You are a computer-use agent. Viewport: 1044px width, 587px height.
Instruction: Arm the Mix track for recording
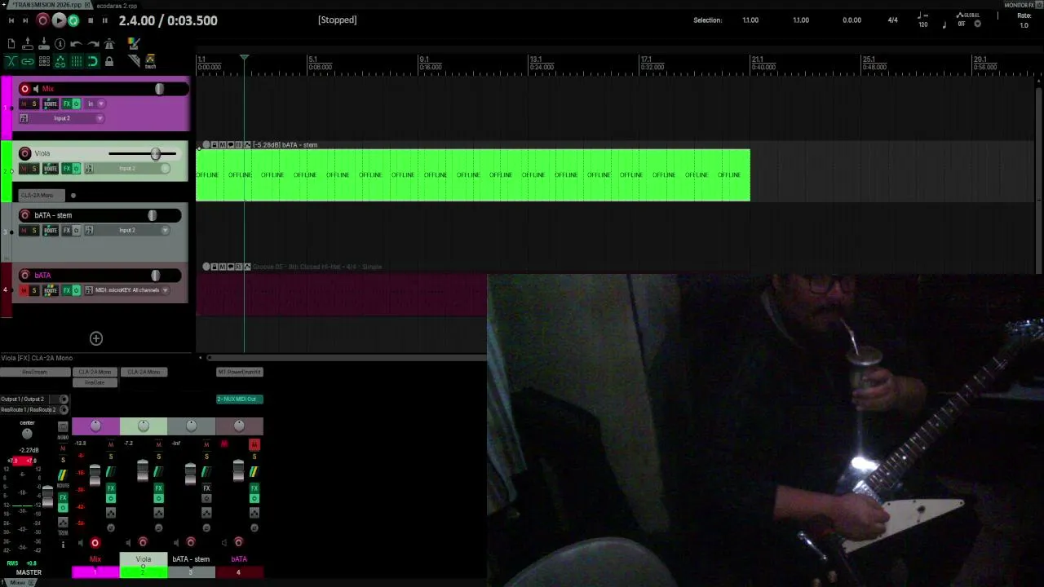coord(25,89)
